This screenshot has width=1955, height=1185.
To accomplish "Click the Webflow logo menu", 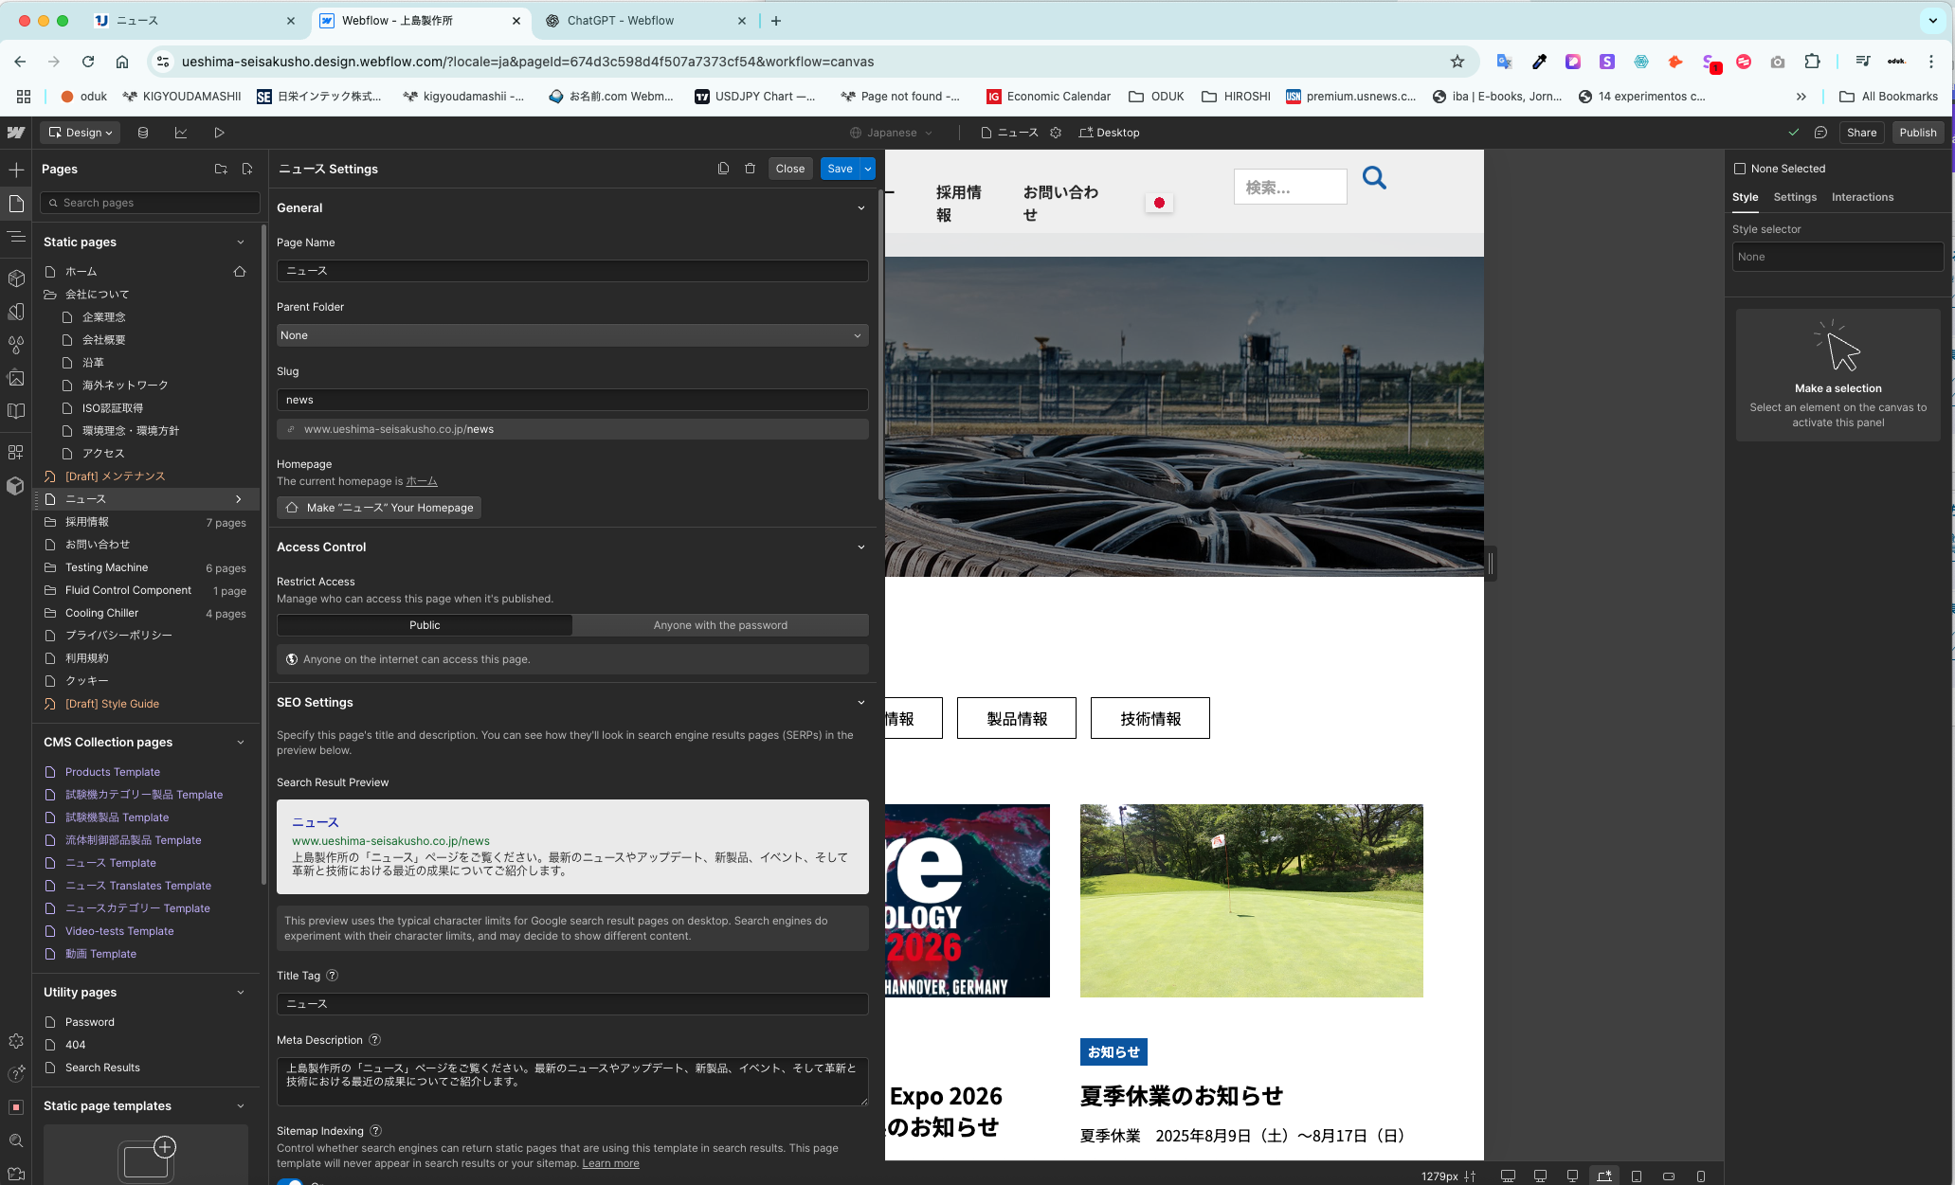I will point(16,133).
